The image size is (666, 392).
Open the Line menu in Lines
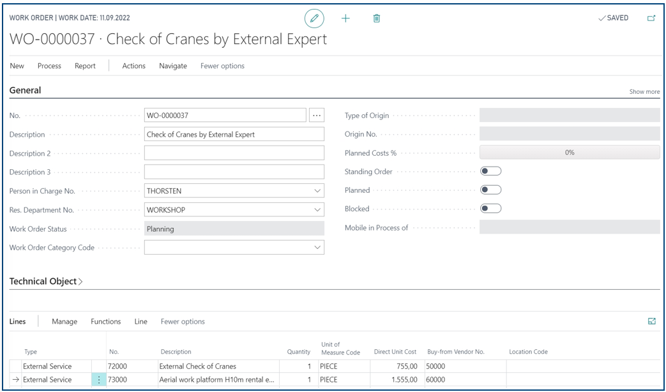(x=141, y=322)
